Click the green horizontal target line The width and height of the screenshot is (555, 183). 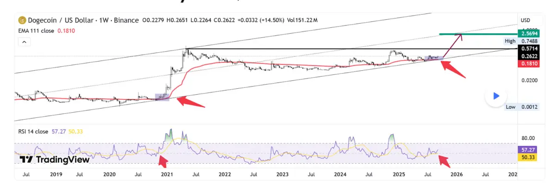tap(478, 34)
